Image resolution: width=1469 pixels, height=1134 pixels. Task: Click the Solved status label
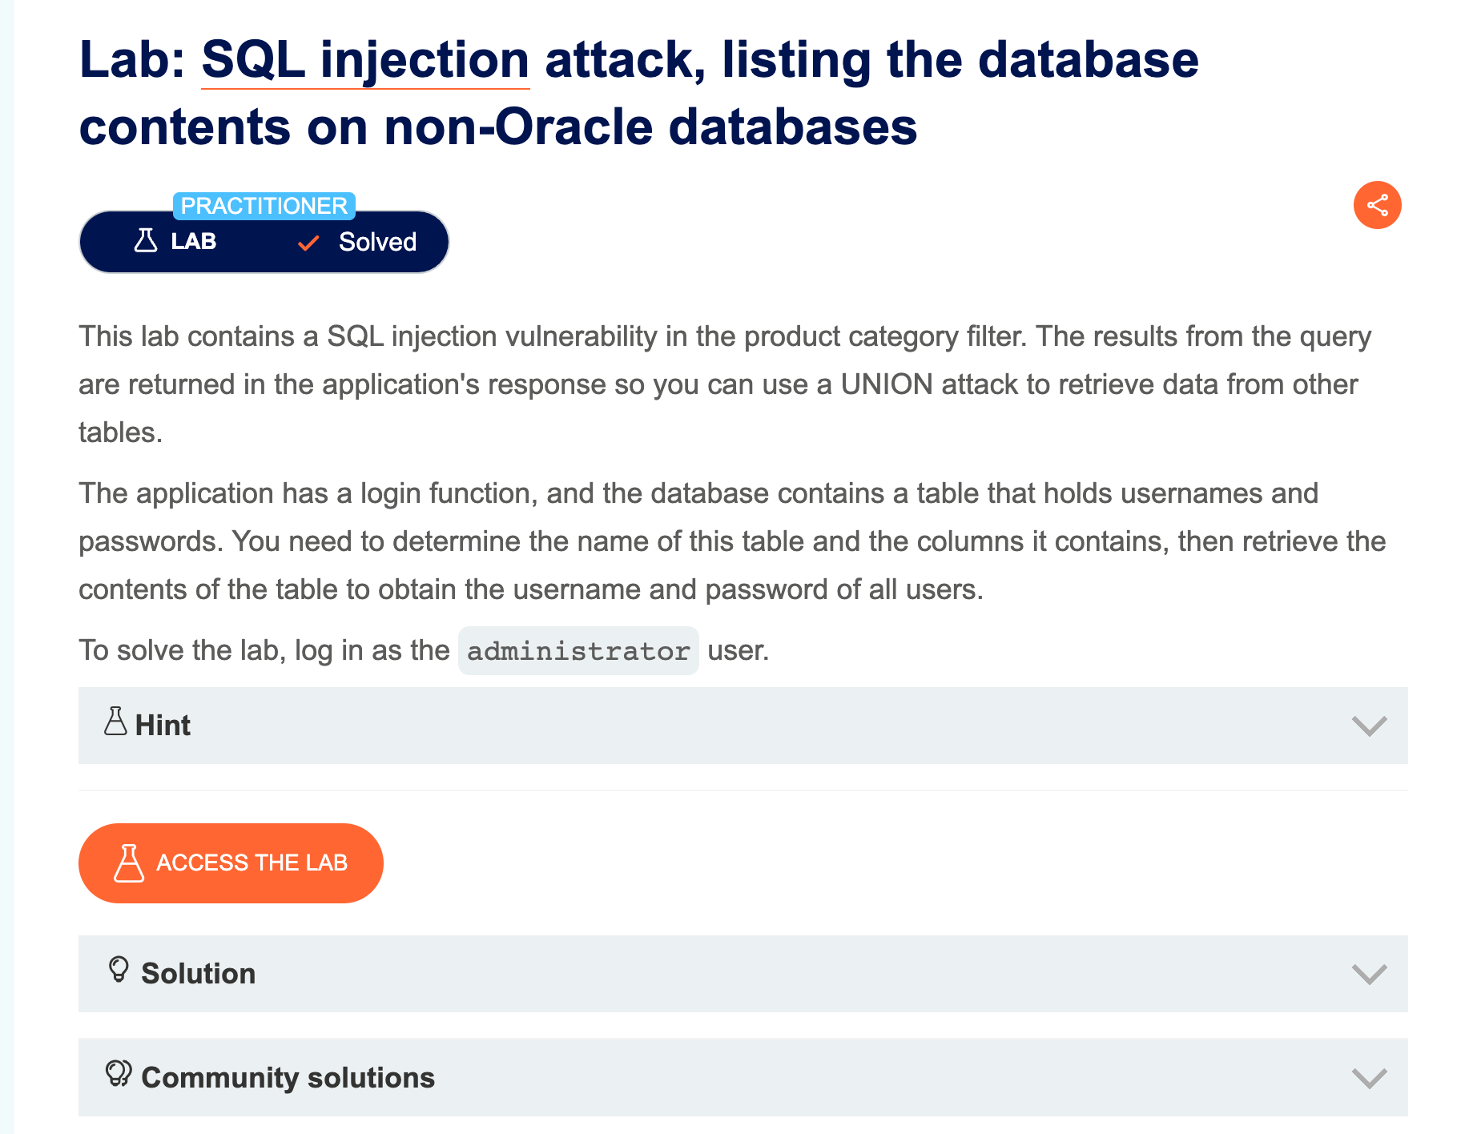click(x=377, y=242)
